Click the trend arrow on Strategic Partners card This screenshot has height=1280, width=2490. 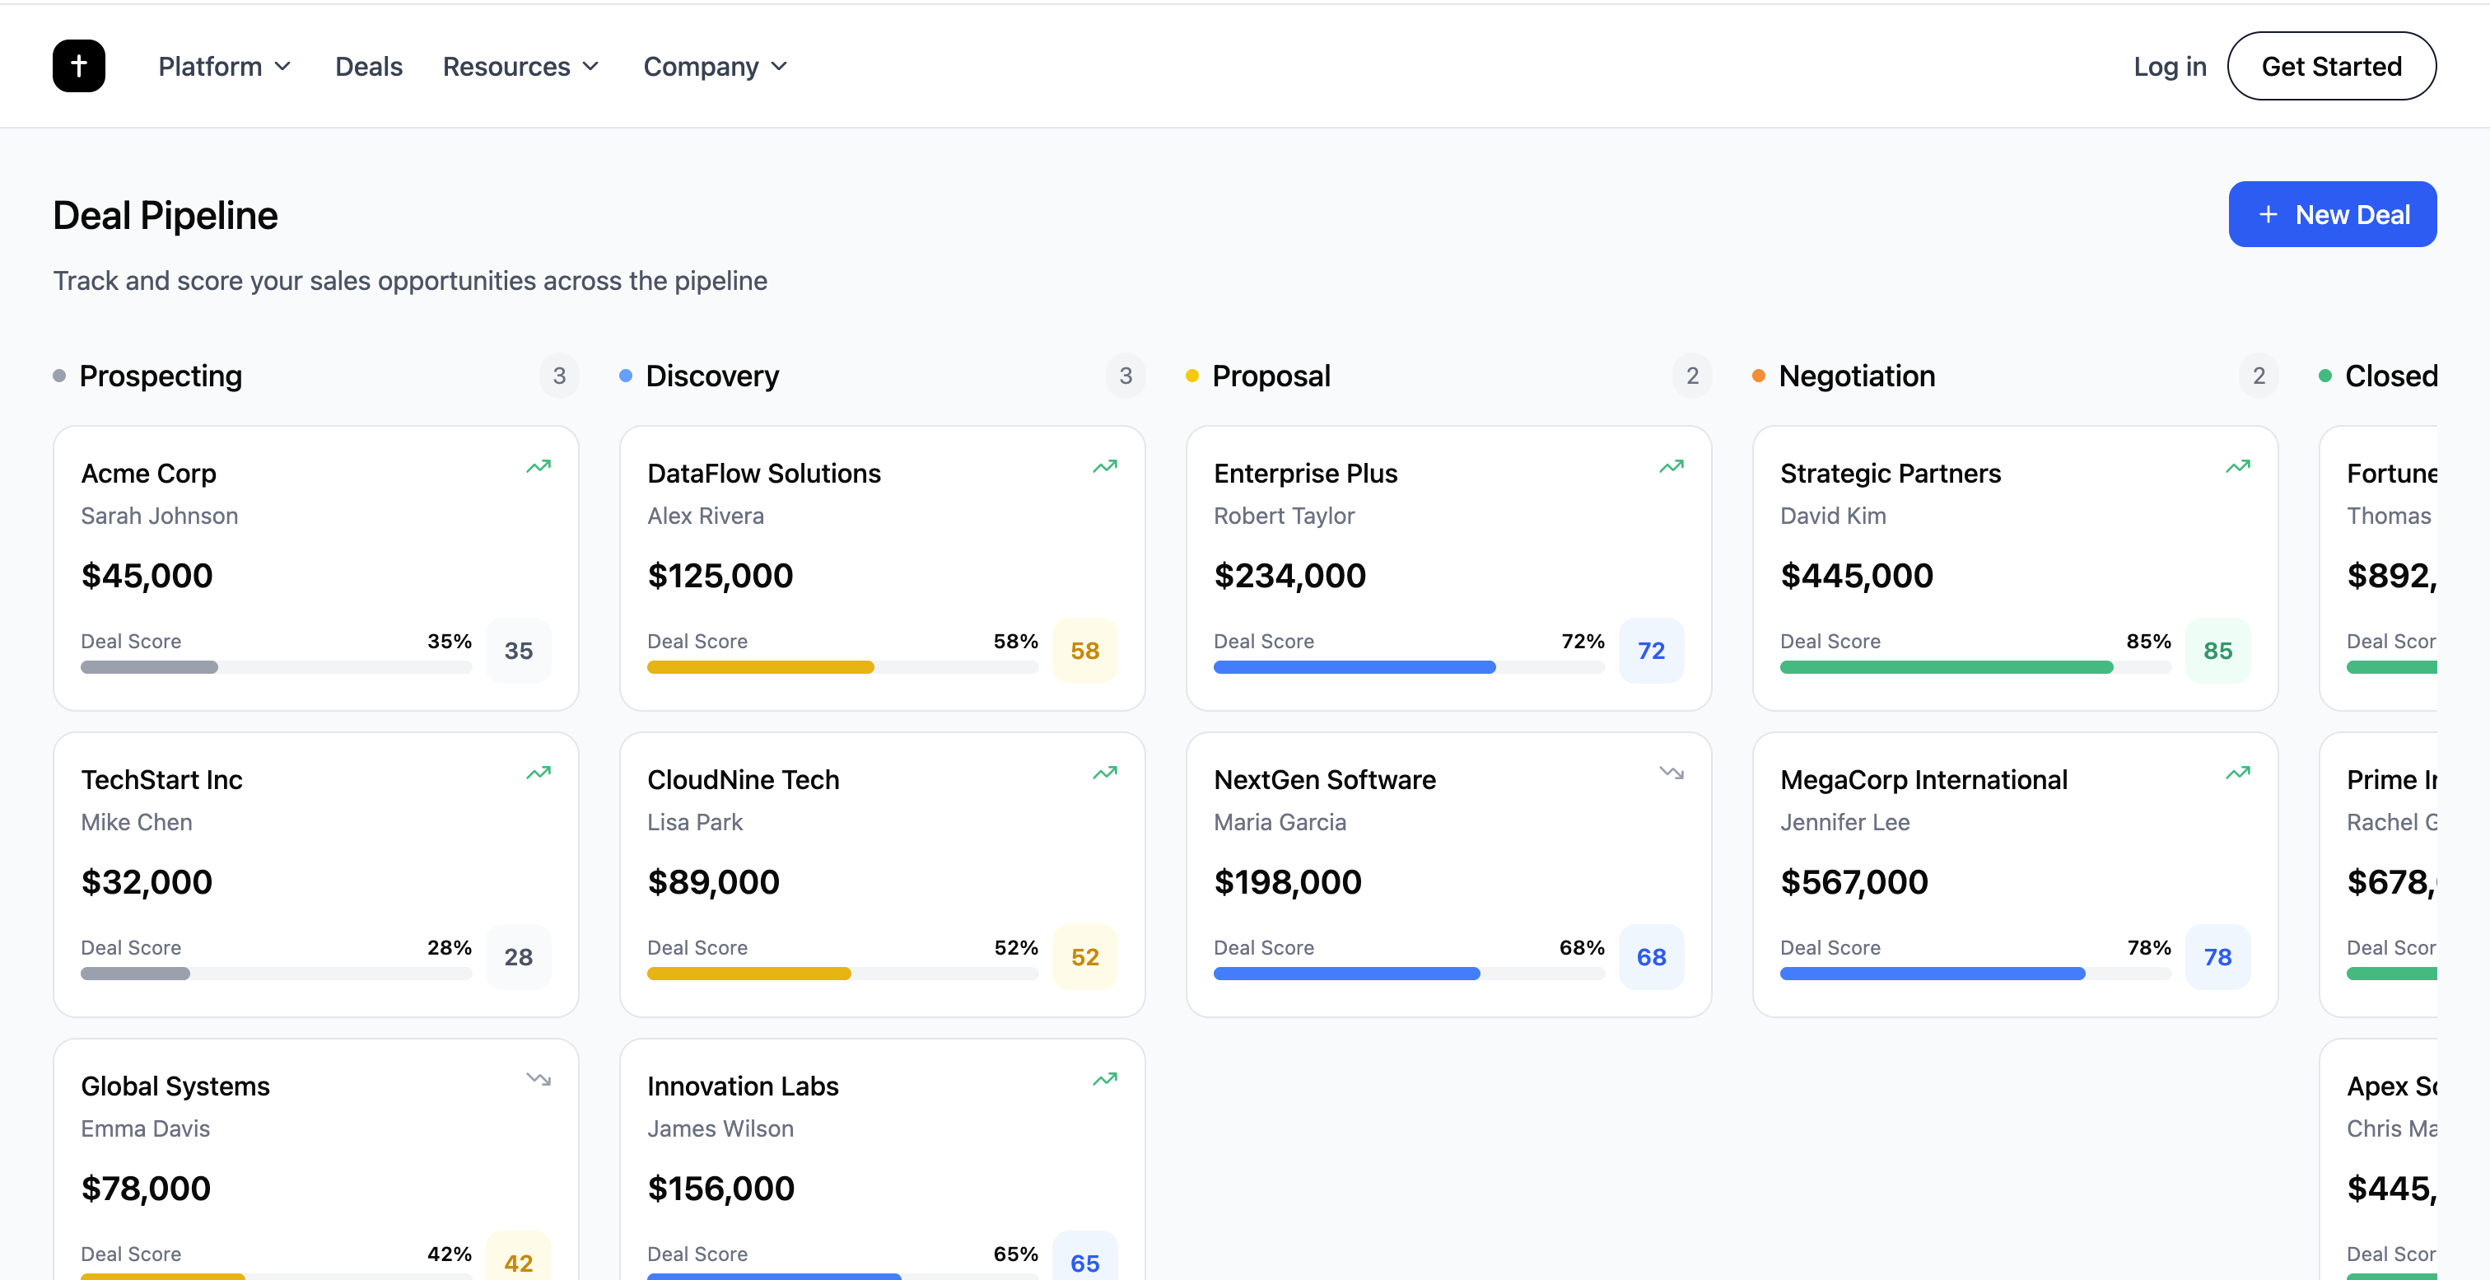pos(2238,467)
